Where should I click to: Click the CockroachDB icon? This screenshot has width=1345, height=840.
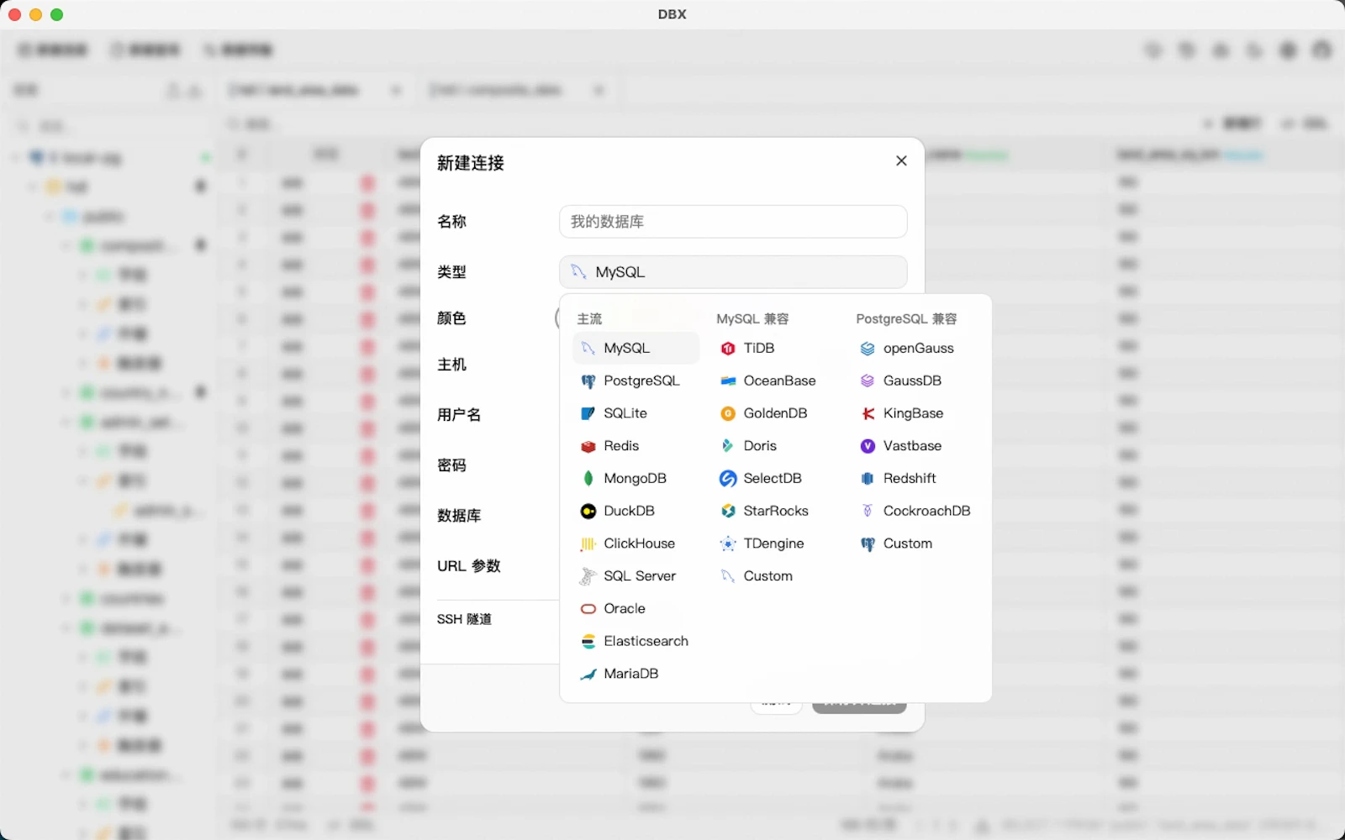(x=868, y=511)
